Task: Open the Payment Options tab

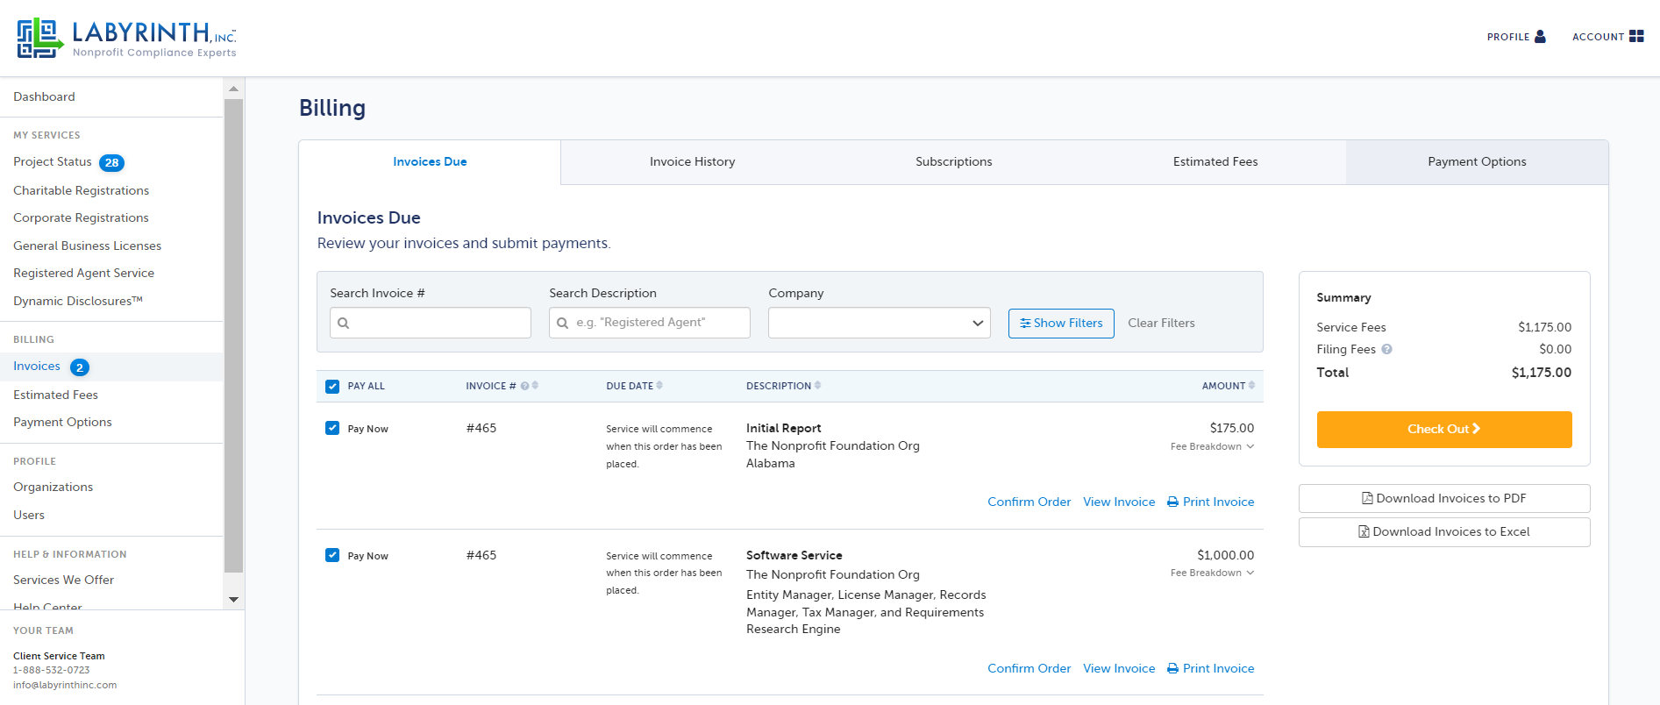Action: pyautogui.click(x=1477, y=162)
